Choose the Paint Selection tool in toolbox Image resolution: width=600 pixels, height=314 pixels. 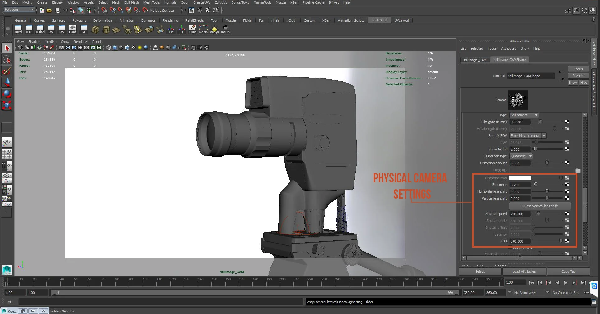7,71
